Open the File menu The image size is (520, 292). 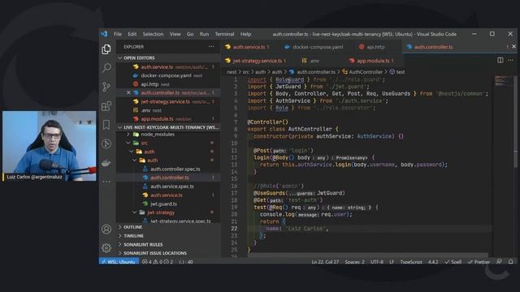118,34
